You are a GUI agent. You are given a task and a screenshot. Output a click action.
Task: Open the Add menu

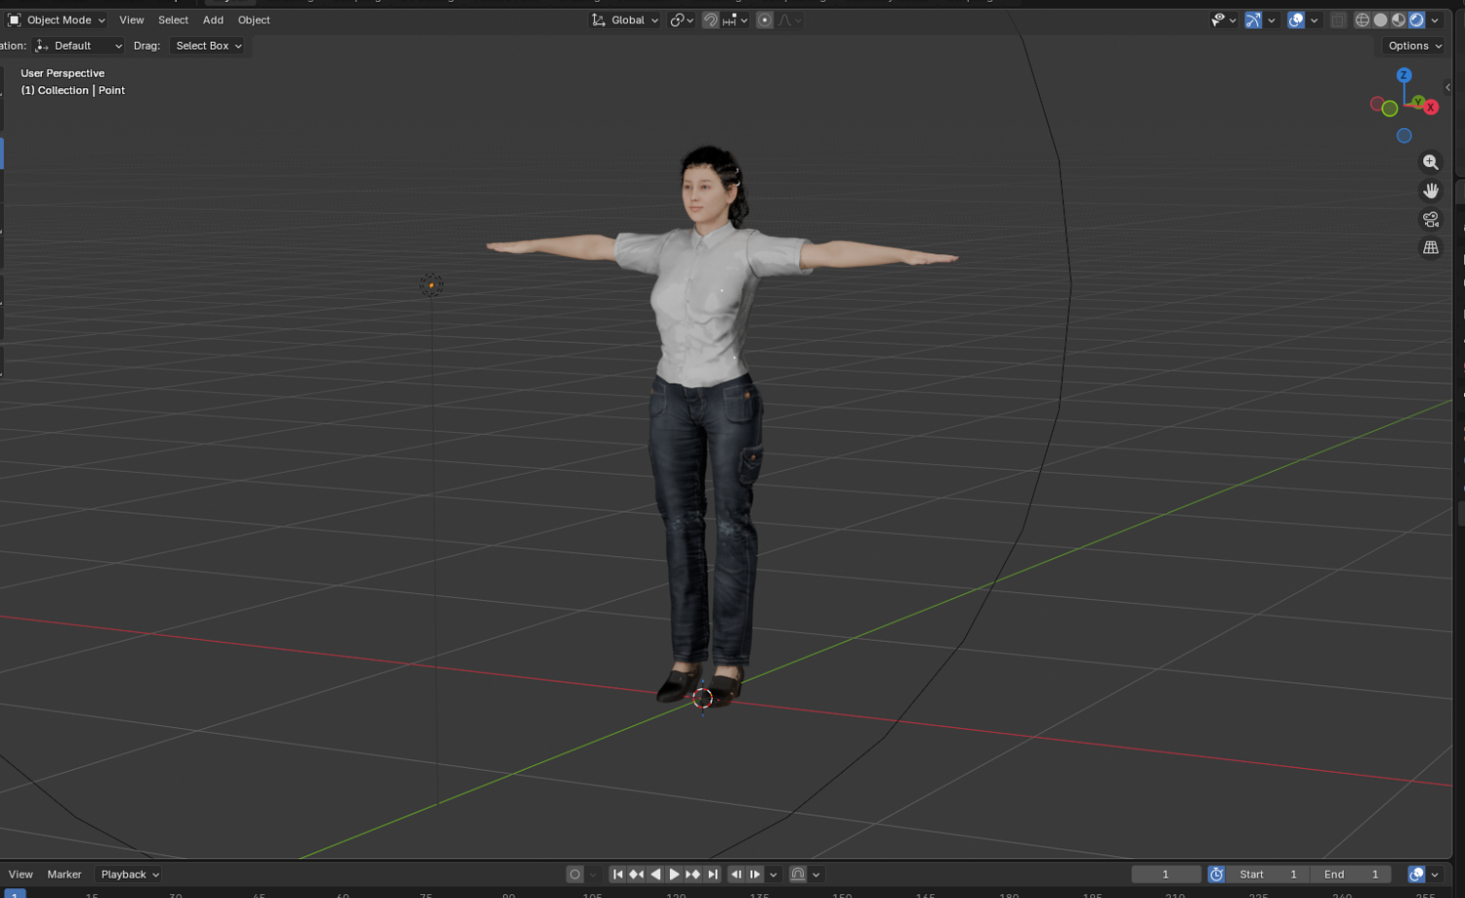coord(213,20)
